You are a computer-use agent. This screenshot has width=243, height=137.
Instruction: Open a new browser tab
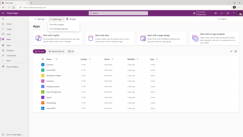[31, 3]
